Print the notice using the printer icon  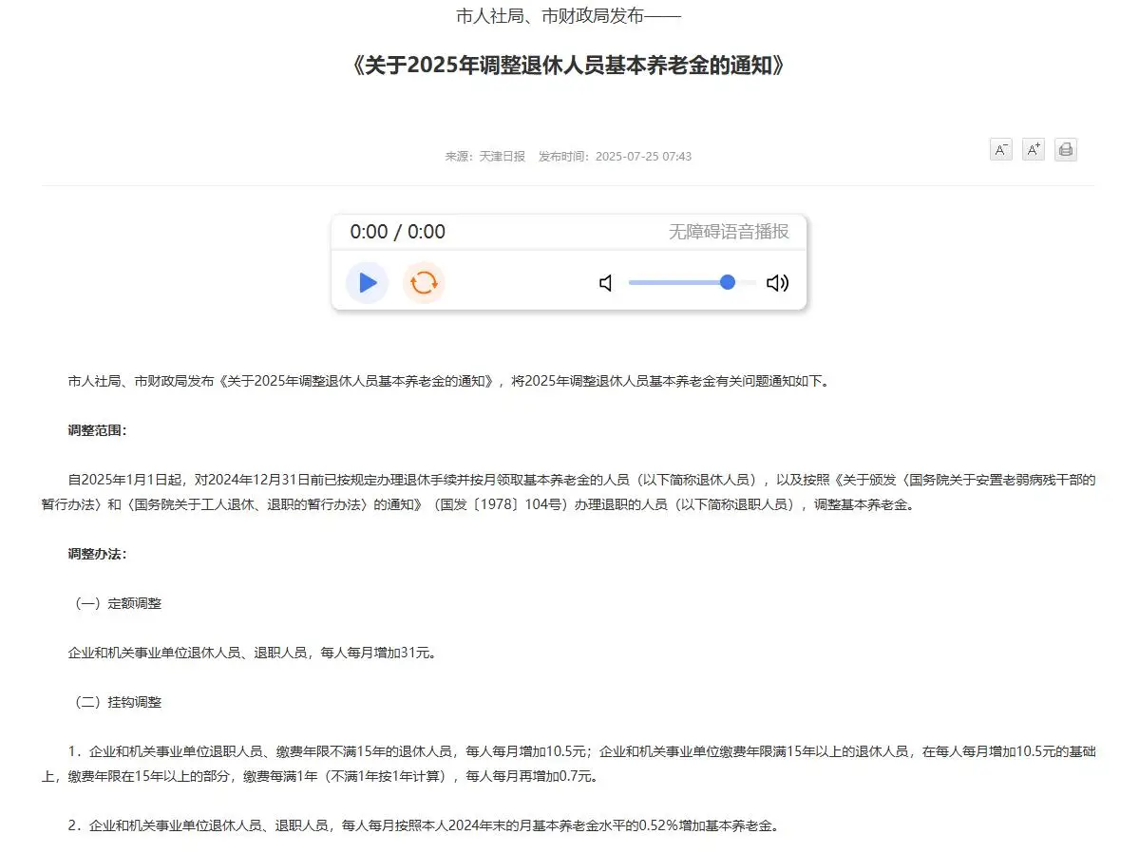point(1065,149)
